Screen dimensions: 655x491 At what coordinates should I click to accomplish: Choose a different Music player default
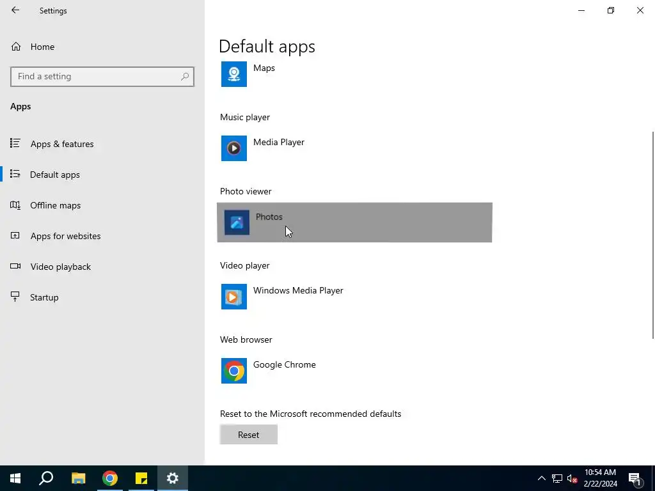pyautogui.click(x=354, y=148)
